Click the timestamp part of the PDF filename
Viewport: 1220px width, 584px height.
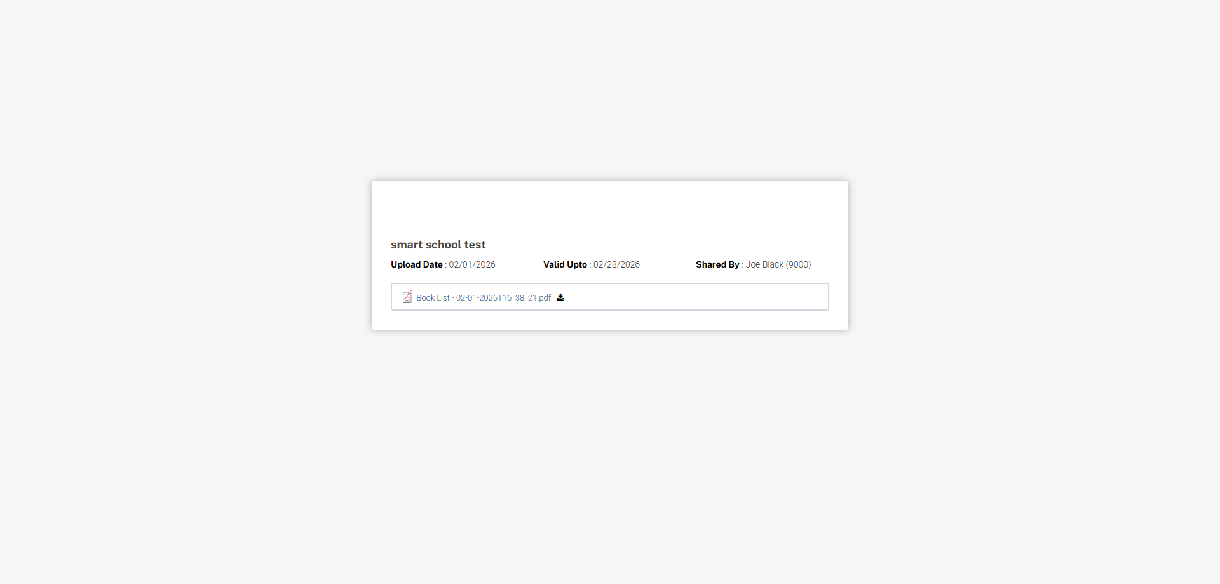(x=496, y=297)
